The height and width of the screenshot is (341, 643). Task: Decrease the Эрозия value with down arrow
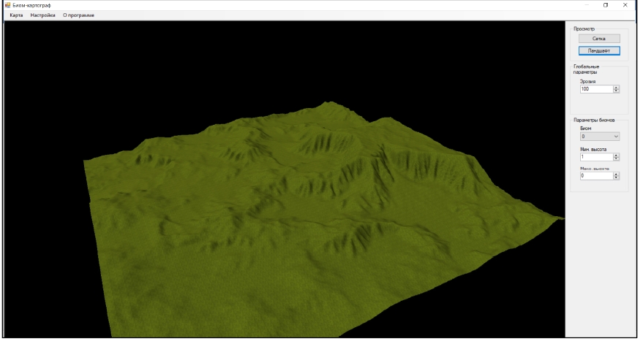[616, 91]
